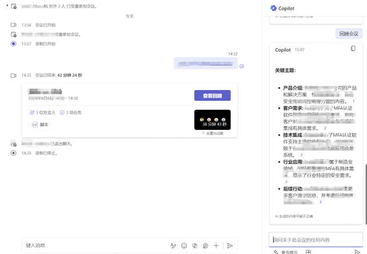Click the 设置为过期 link under the recording
This screenshot has height=254, width=367.
tap(212, 133)
